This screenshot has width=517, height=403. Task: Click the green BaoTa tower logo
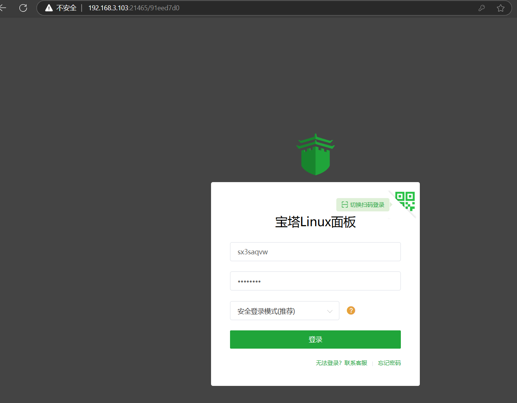click(315, 154)
